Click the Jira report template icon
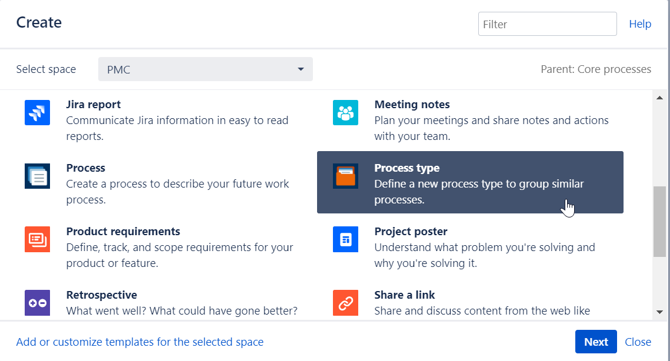 pyautogui.click(x=37, y=112)
